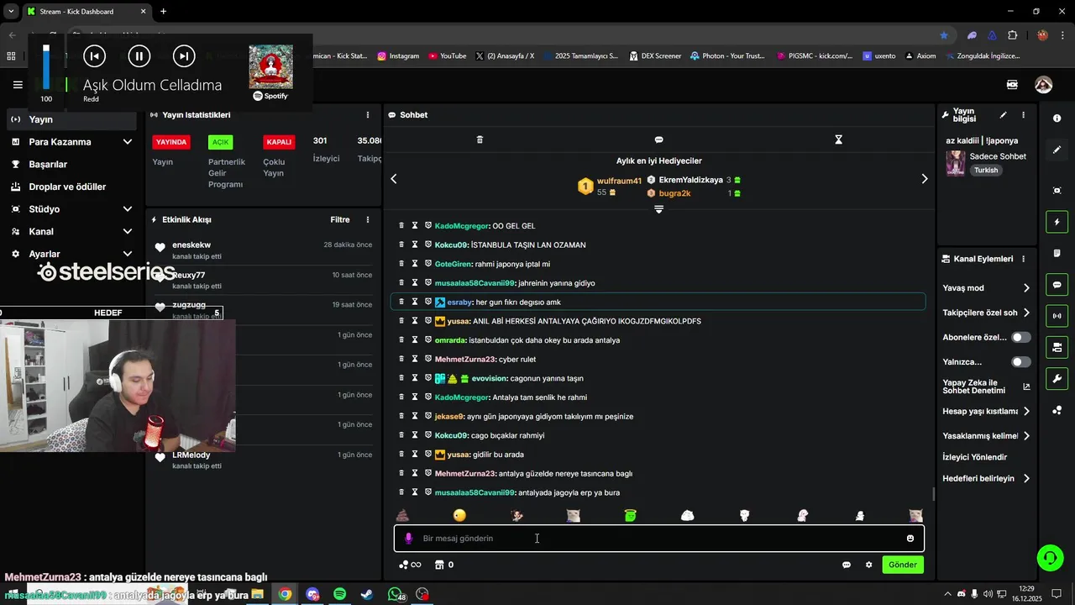Edit Yayın bilgisi with pencil icon
This screenshot has width=1075, height=605.
click(1003, 115)
